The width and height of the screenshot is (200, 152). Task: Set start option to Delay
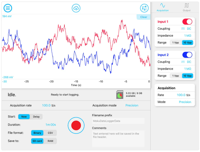(36, 117)
